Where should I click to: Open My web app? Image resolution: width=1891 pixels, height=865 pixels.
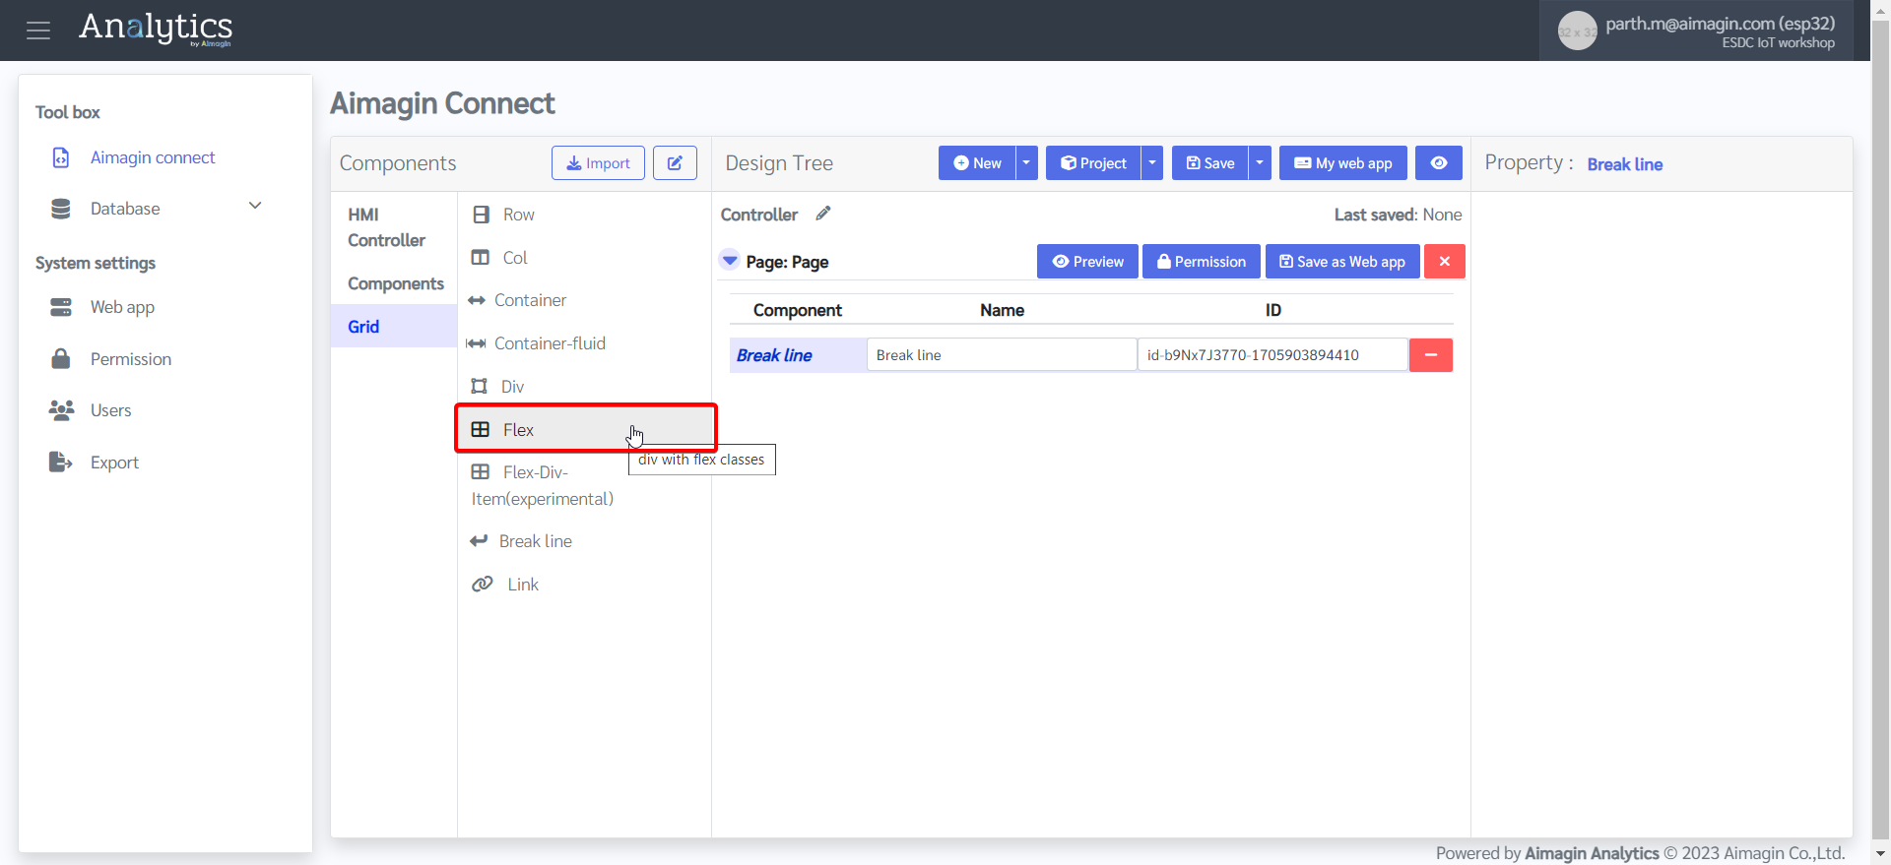1343,163
